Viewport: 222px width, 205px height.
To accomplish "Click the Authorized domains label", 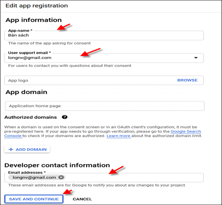I will (30, 117).
